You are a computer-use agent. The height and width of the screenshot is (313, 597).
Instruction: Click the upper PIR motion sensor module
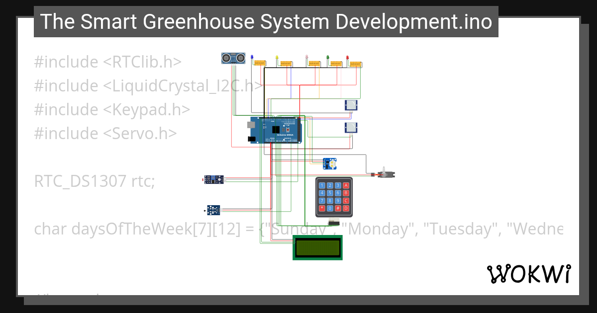pos(351,105)
